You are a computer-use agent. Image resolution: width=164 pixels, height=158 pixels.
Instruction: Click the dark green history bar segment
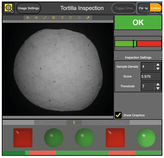coord(14,153)
